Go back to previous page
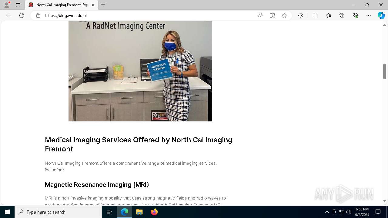The image size is (388, 218). [x=8, y=15]
